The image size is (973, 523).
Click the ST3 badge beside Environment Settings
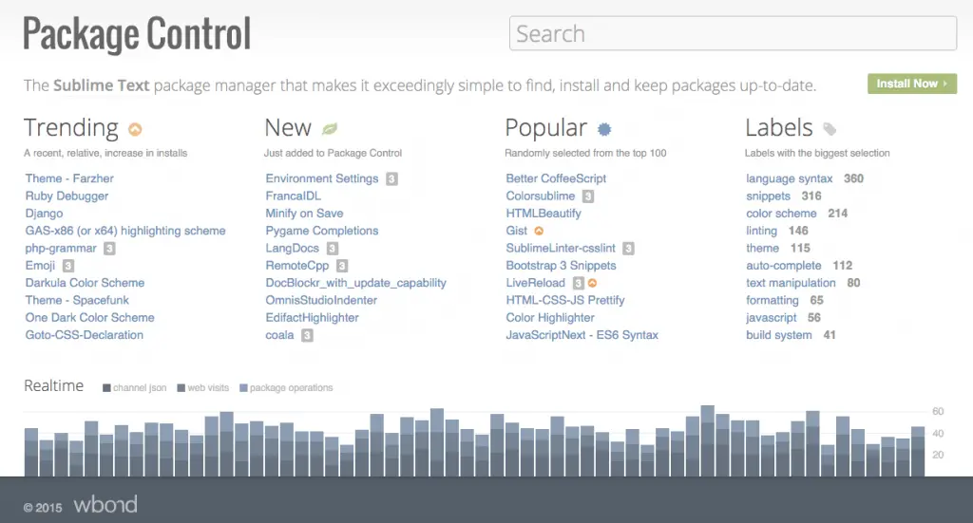[x=391, y=179]
